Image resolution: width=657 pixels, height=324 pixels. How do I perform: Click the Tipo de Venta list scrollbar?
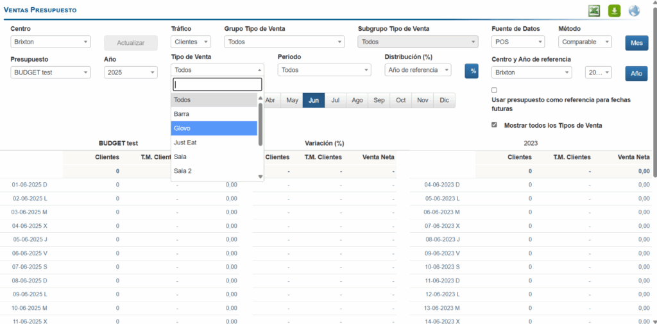click(x=260, y=125)
